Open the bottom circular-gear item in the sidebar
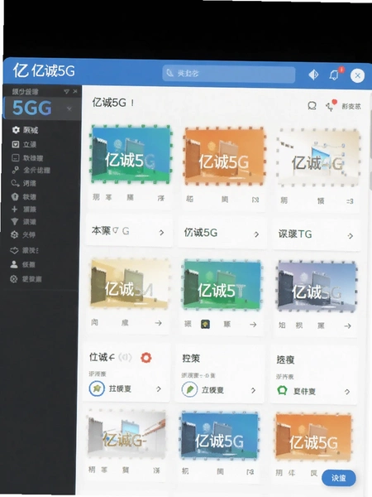372x497 pixels. [x=26, y=279]
